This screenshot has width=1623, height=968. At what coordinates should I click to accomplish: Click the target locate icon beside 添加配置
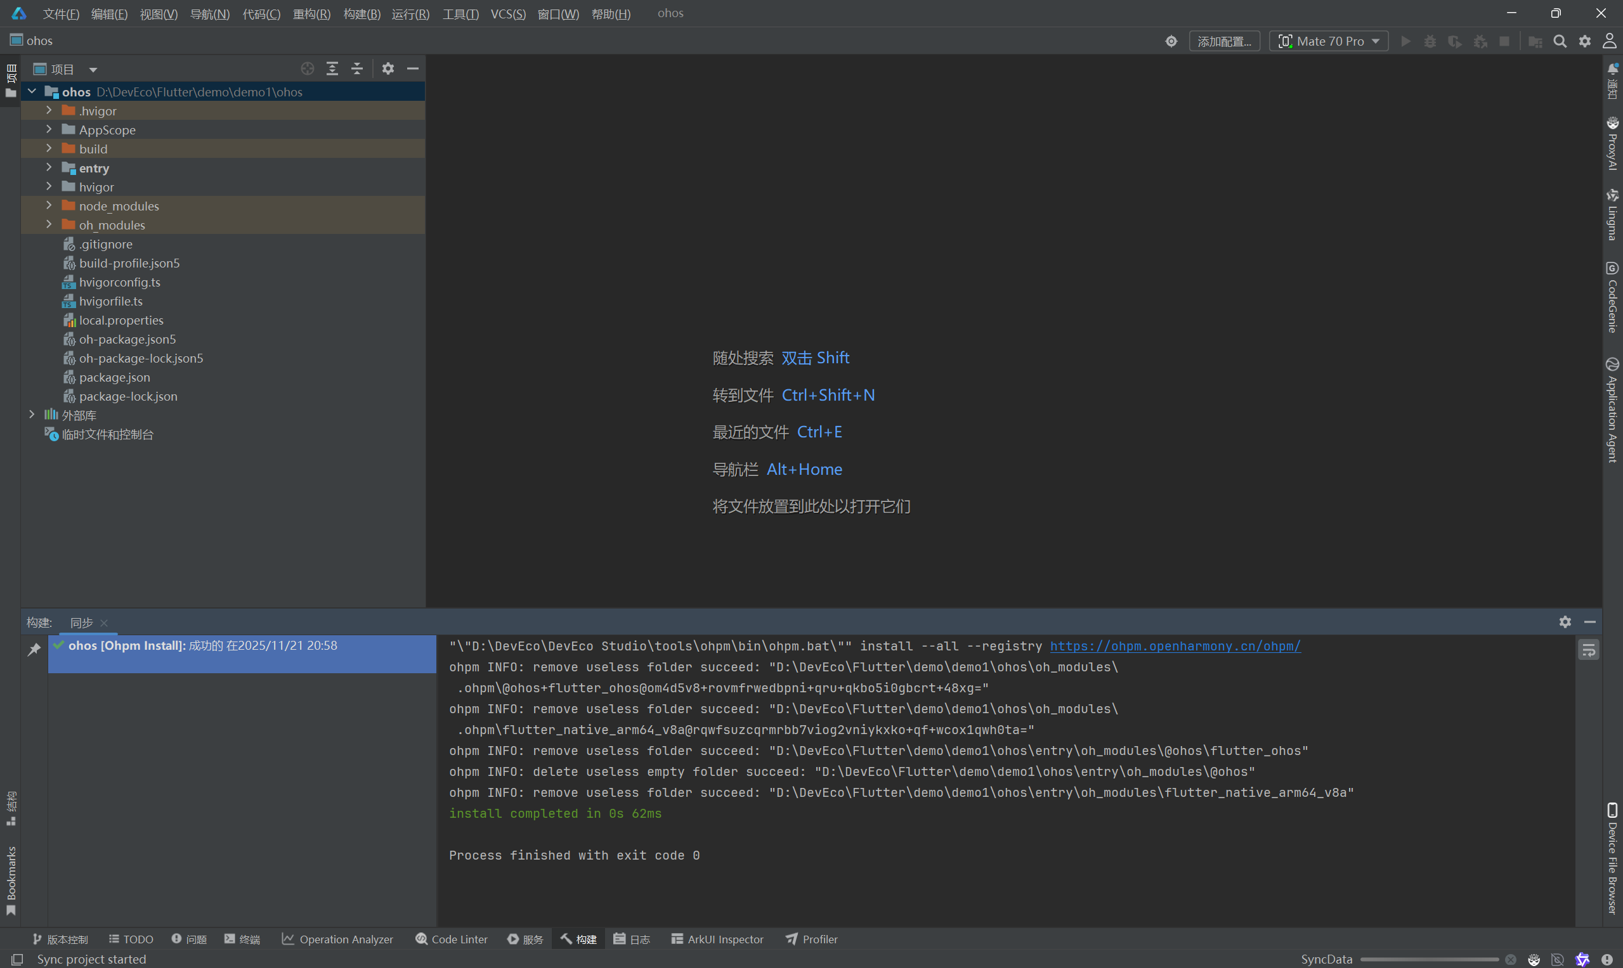(x=1171, y=41)
